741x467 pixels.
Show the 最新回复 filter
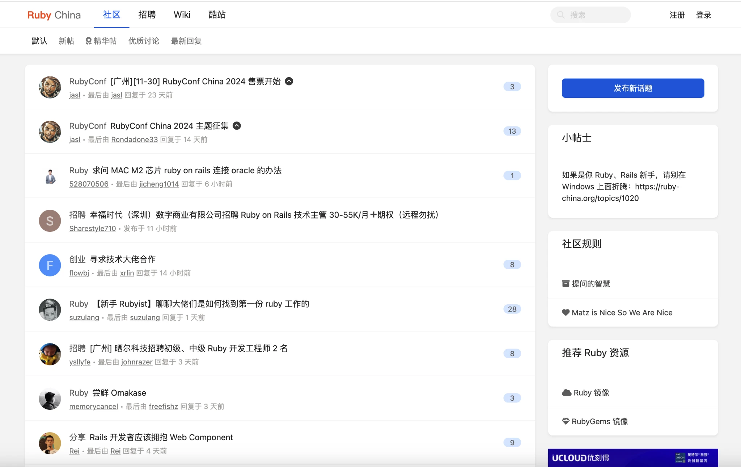(186, 41)
